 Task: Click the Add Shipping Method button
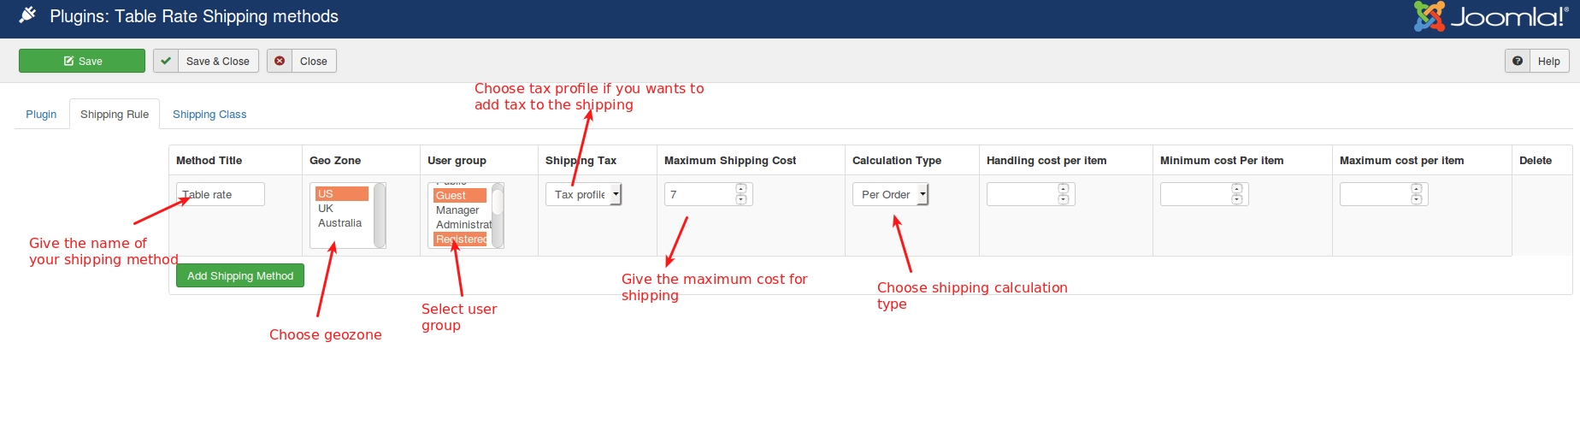click(x=240, y=275)
